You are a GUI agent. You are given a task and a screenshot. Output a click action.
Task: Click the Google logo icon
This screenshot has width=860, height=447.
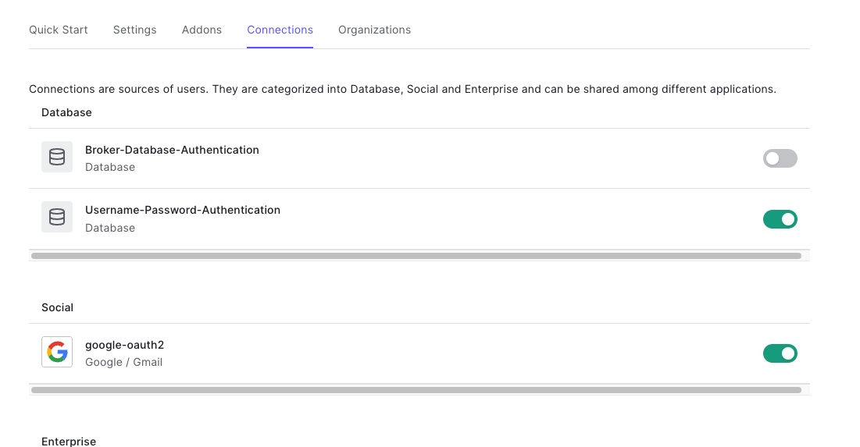(57, 352)
